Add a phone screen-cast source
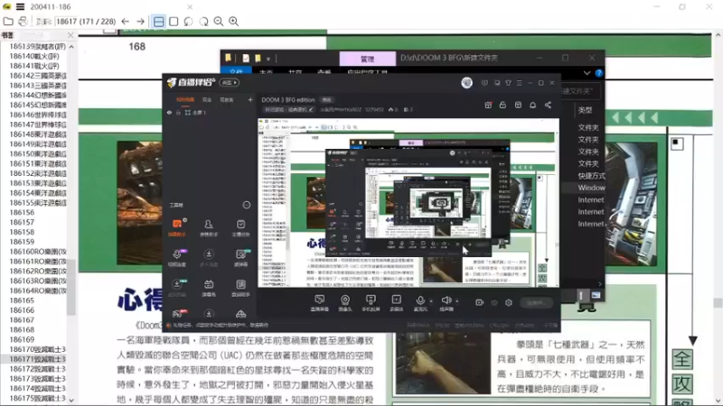Image resolution: width=723 pixels, height=406 pixels. [371, 302]
